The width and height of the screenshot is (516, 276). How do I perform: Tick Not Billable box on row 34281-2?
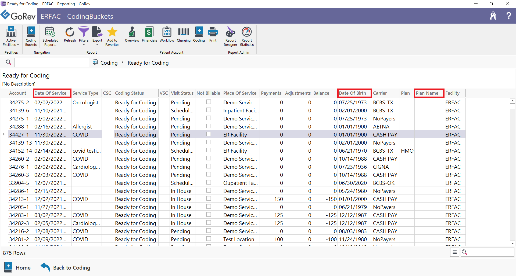pos(209,239)
